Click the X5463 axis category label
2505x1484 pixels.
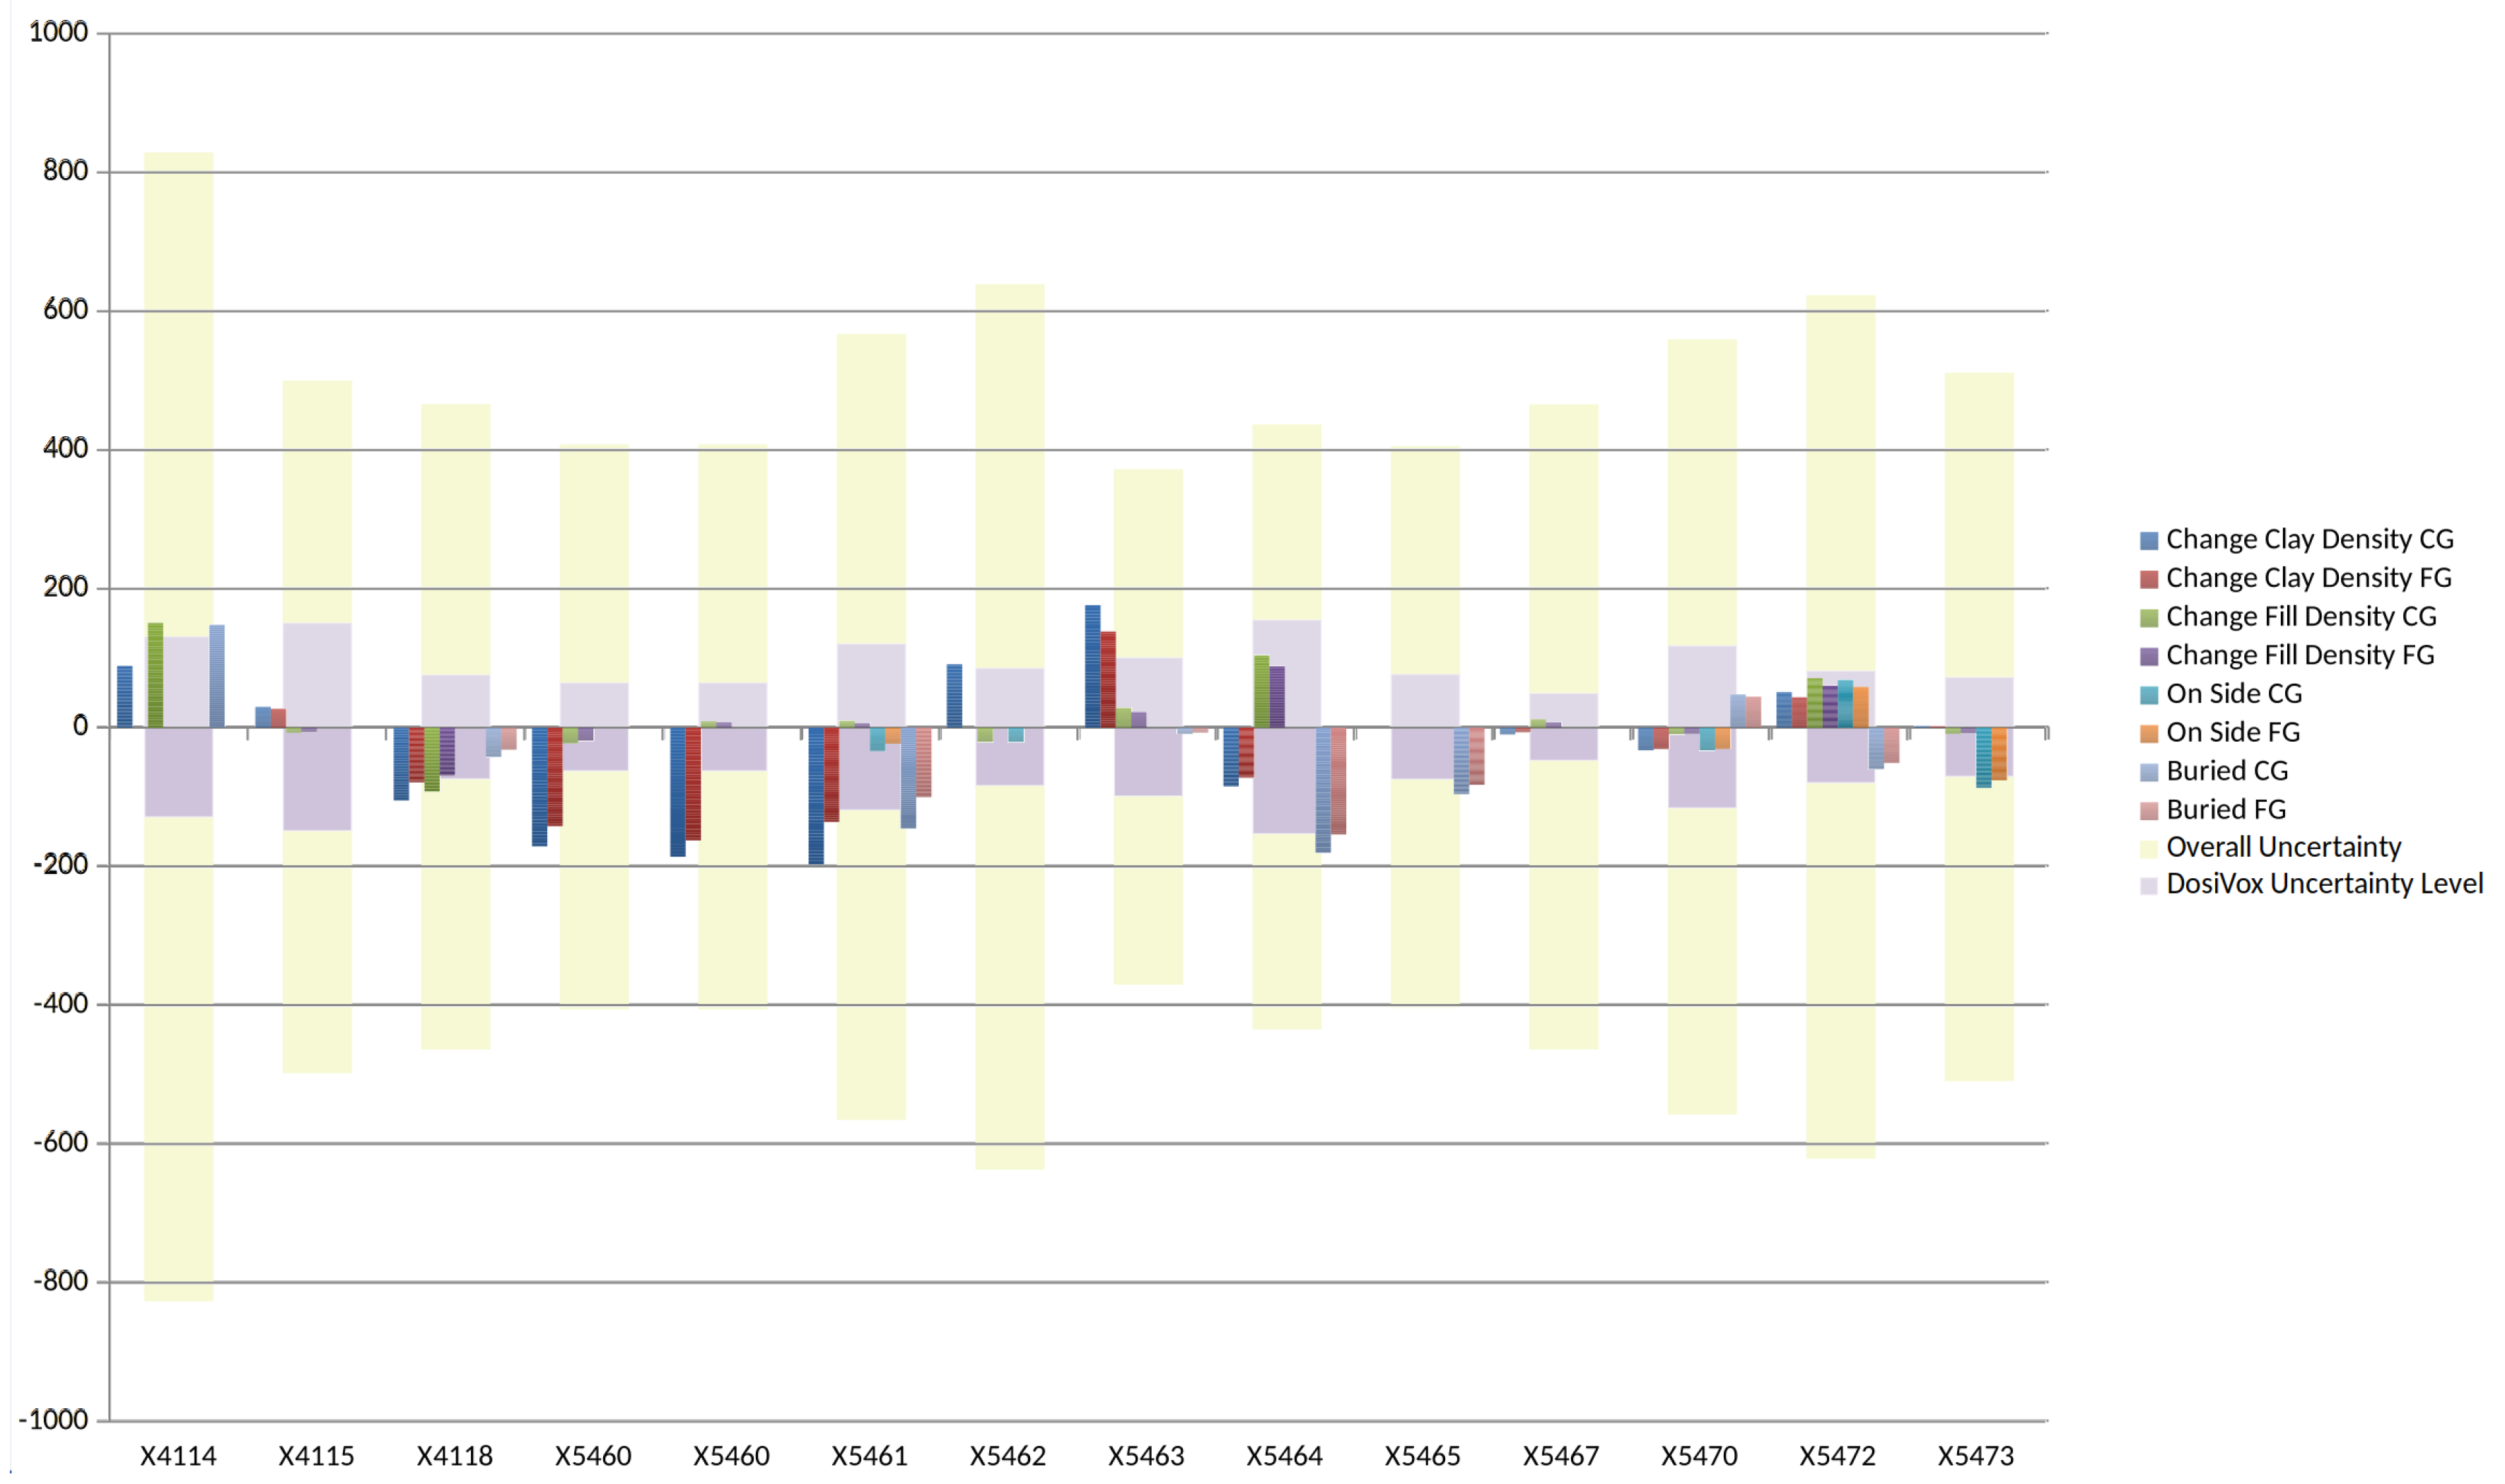[x=1146, y=1456]
